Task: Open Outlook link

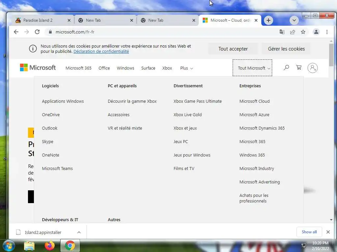Action: pyautogui.click(x=50, y=128)
